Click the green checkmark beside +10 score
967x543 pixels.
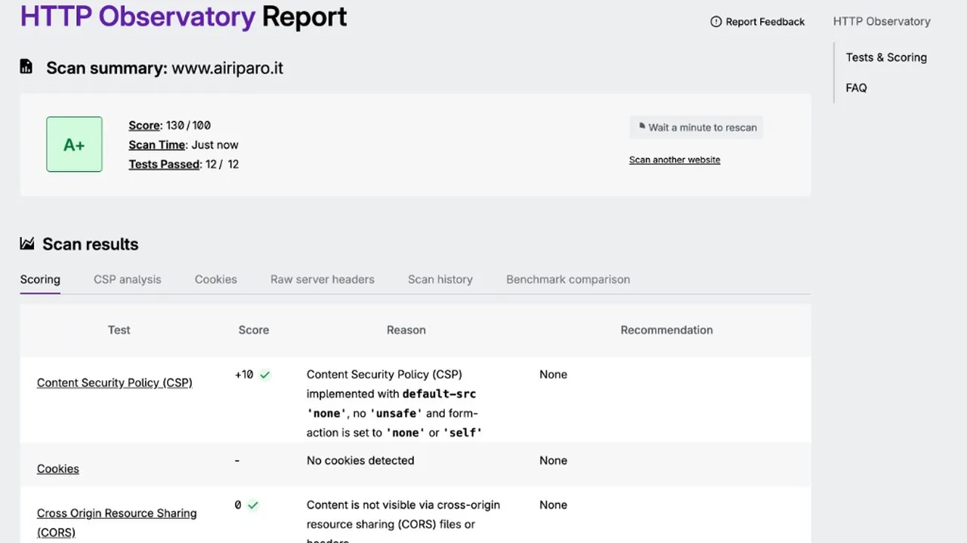click(264, 375)
